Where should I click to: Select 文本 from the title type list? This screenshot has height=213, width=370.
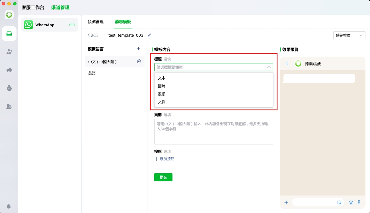point(162,78)
